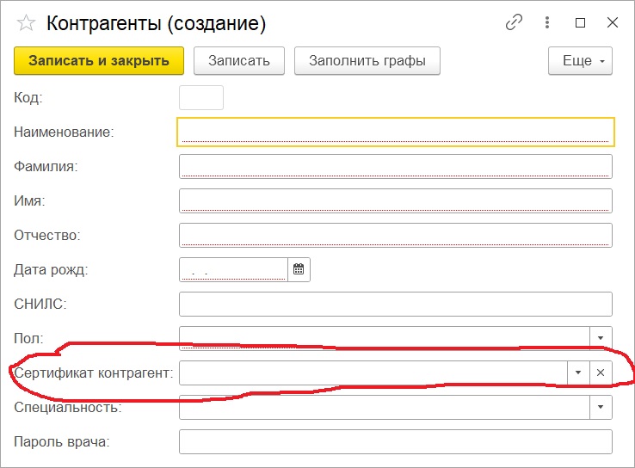Click the Наименование label text
Screen dimensions: 635x468
click(x=64, y=132)
